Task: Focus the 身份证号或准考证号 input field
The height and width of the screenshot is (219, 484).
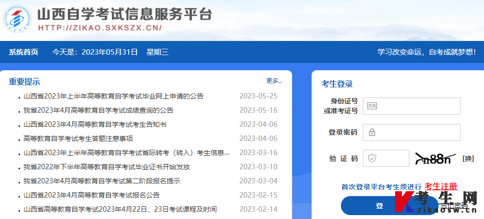Action: click(x=411, y=106)
